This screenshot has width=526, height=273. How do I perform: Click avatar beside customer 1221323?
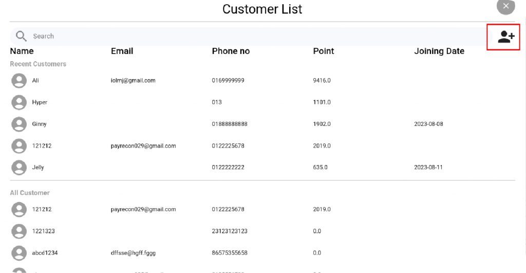coord(19,231)
